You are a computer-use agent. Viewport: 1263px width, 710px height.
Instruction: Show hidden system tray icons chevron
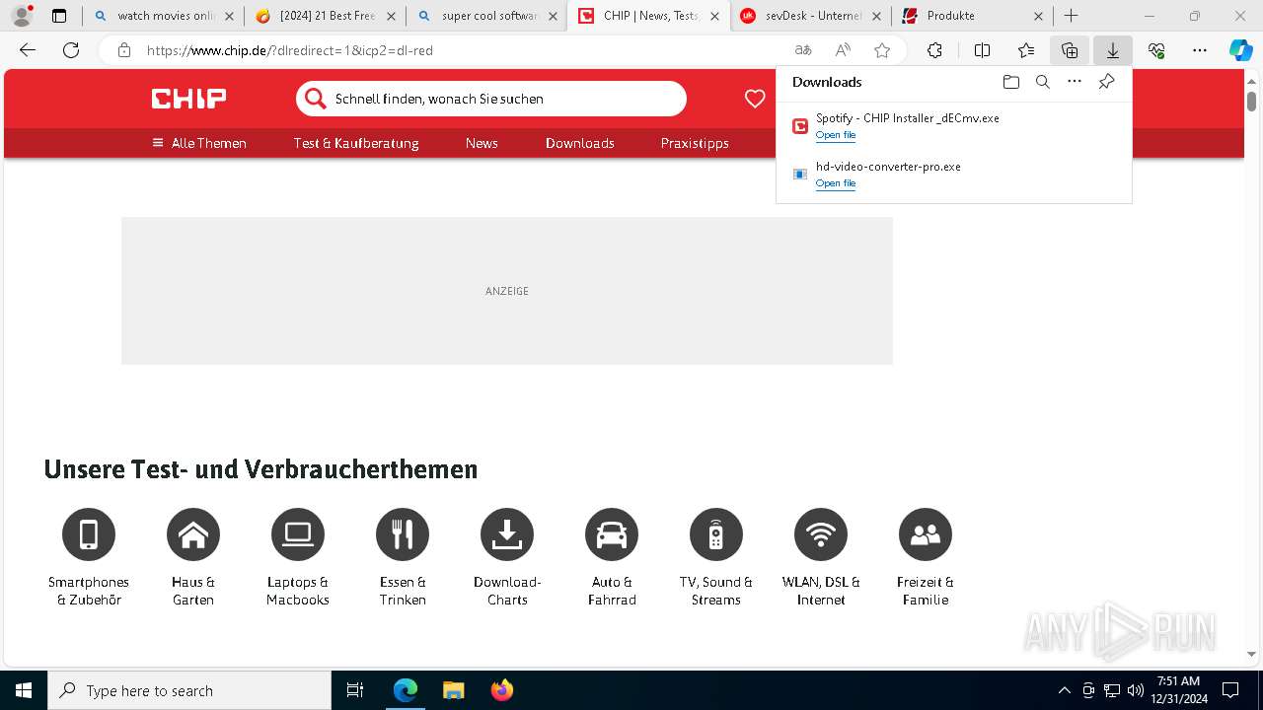[x=1064, y=690]
